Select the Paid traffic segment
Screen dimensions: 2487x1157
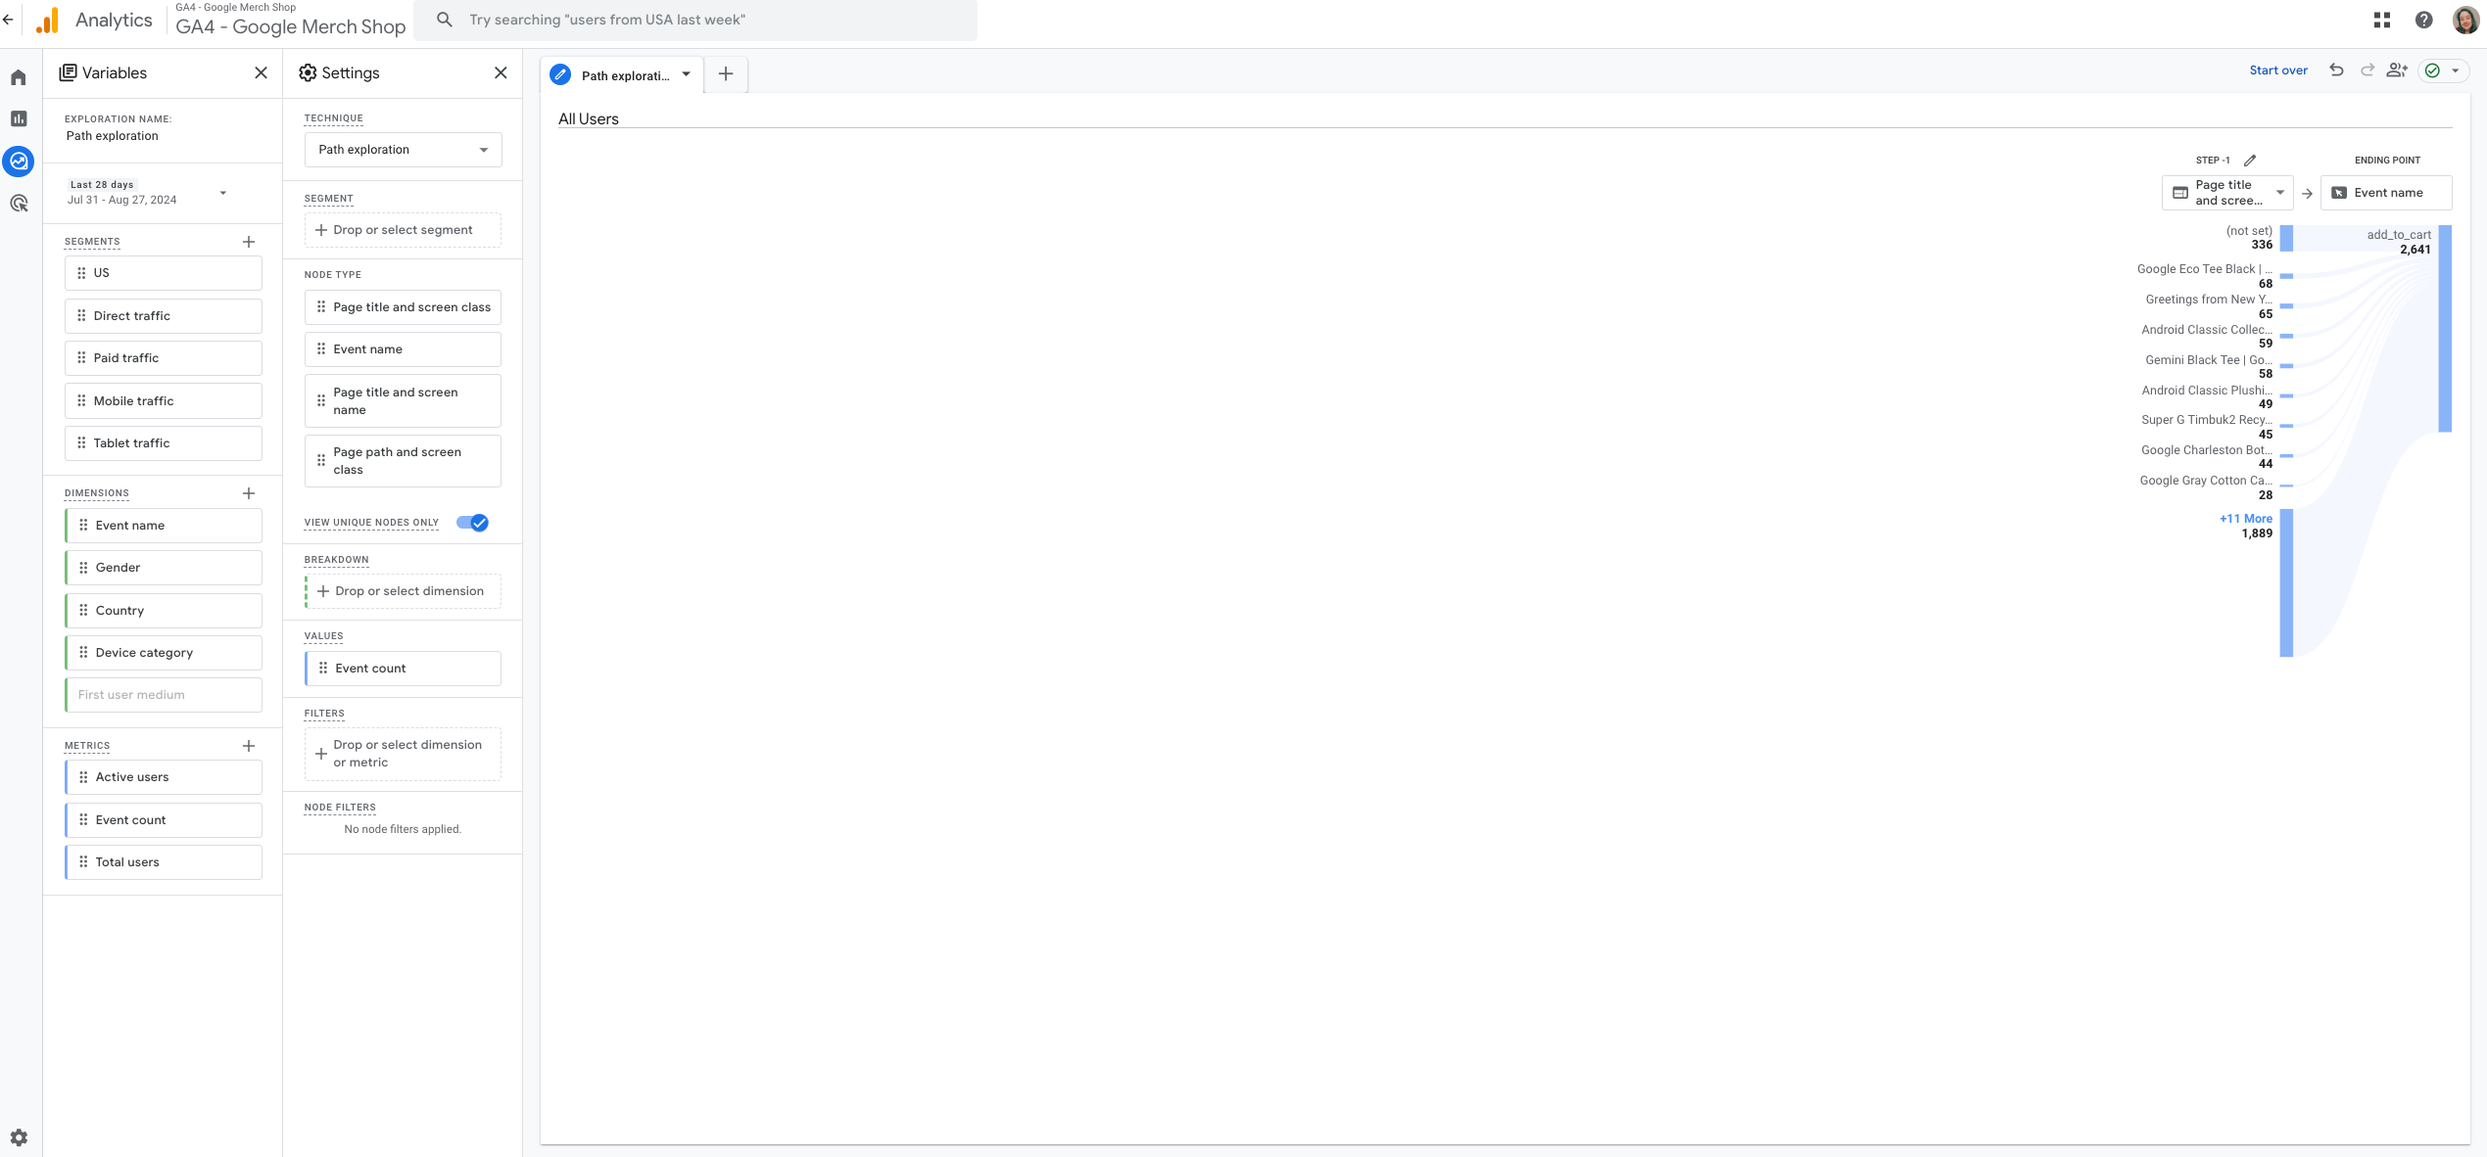point(164,358)
